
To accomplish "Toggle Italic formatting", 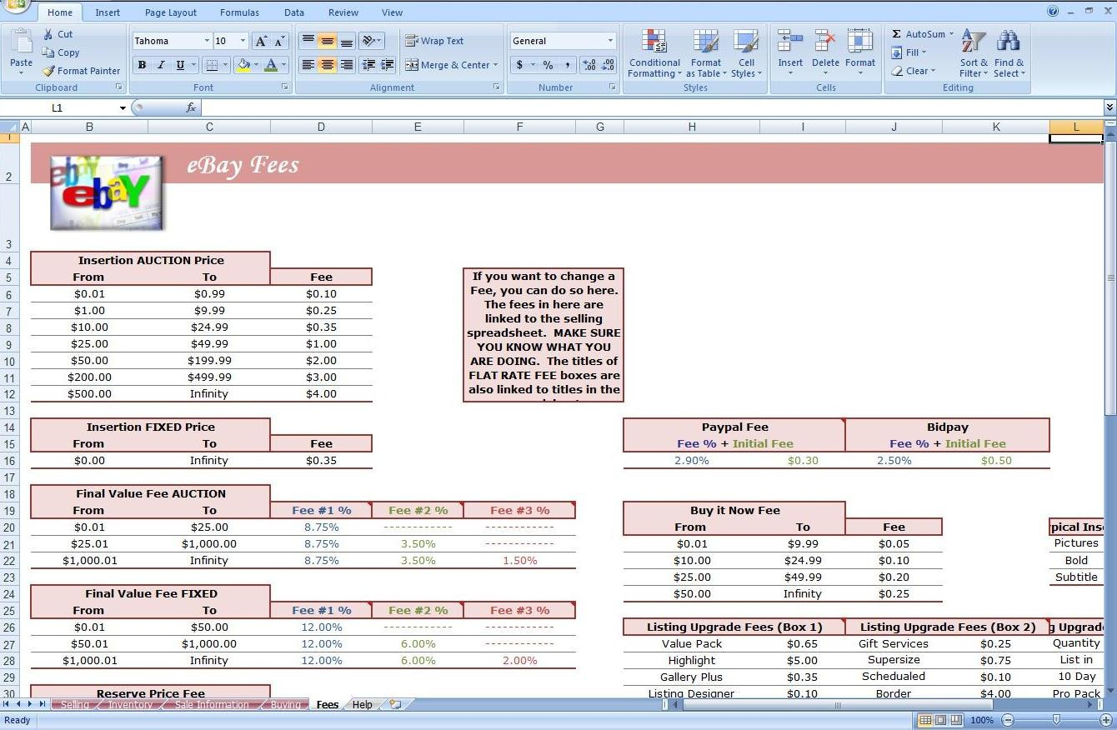I will pyautogui.click(x=161, y=65).
